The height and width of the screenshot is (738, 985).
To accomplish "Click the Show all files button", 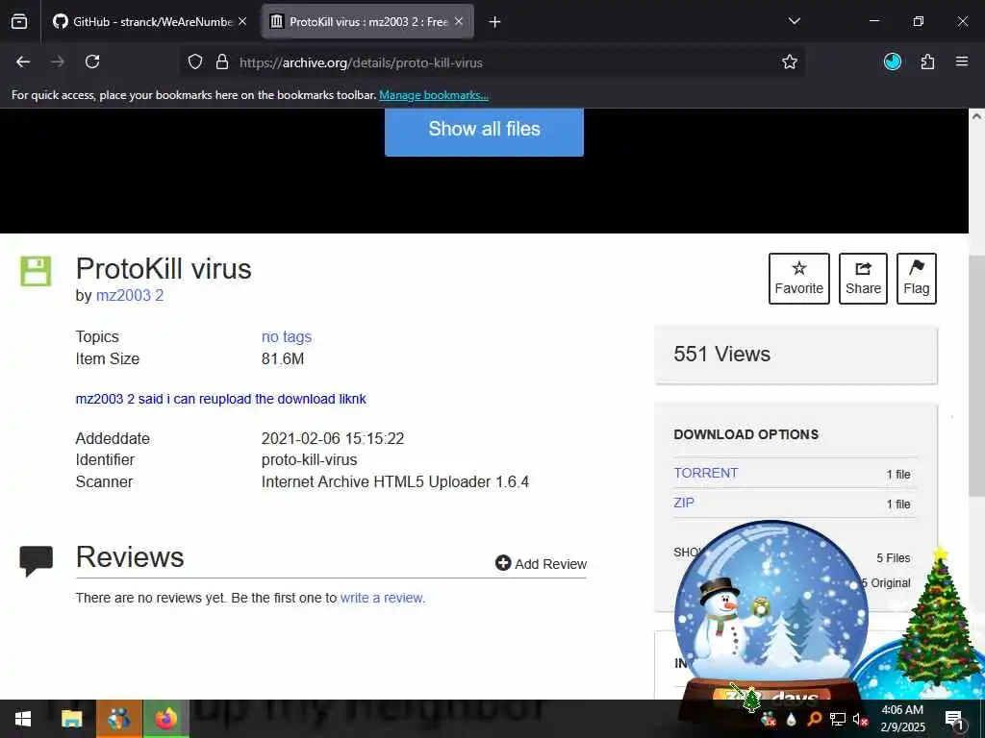I will pyautogui.click(x=484, y=131).
